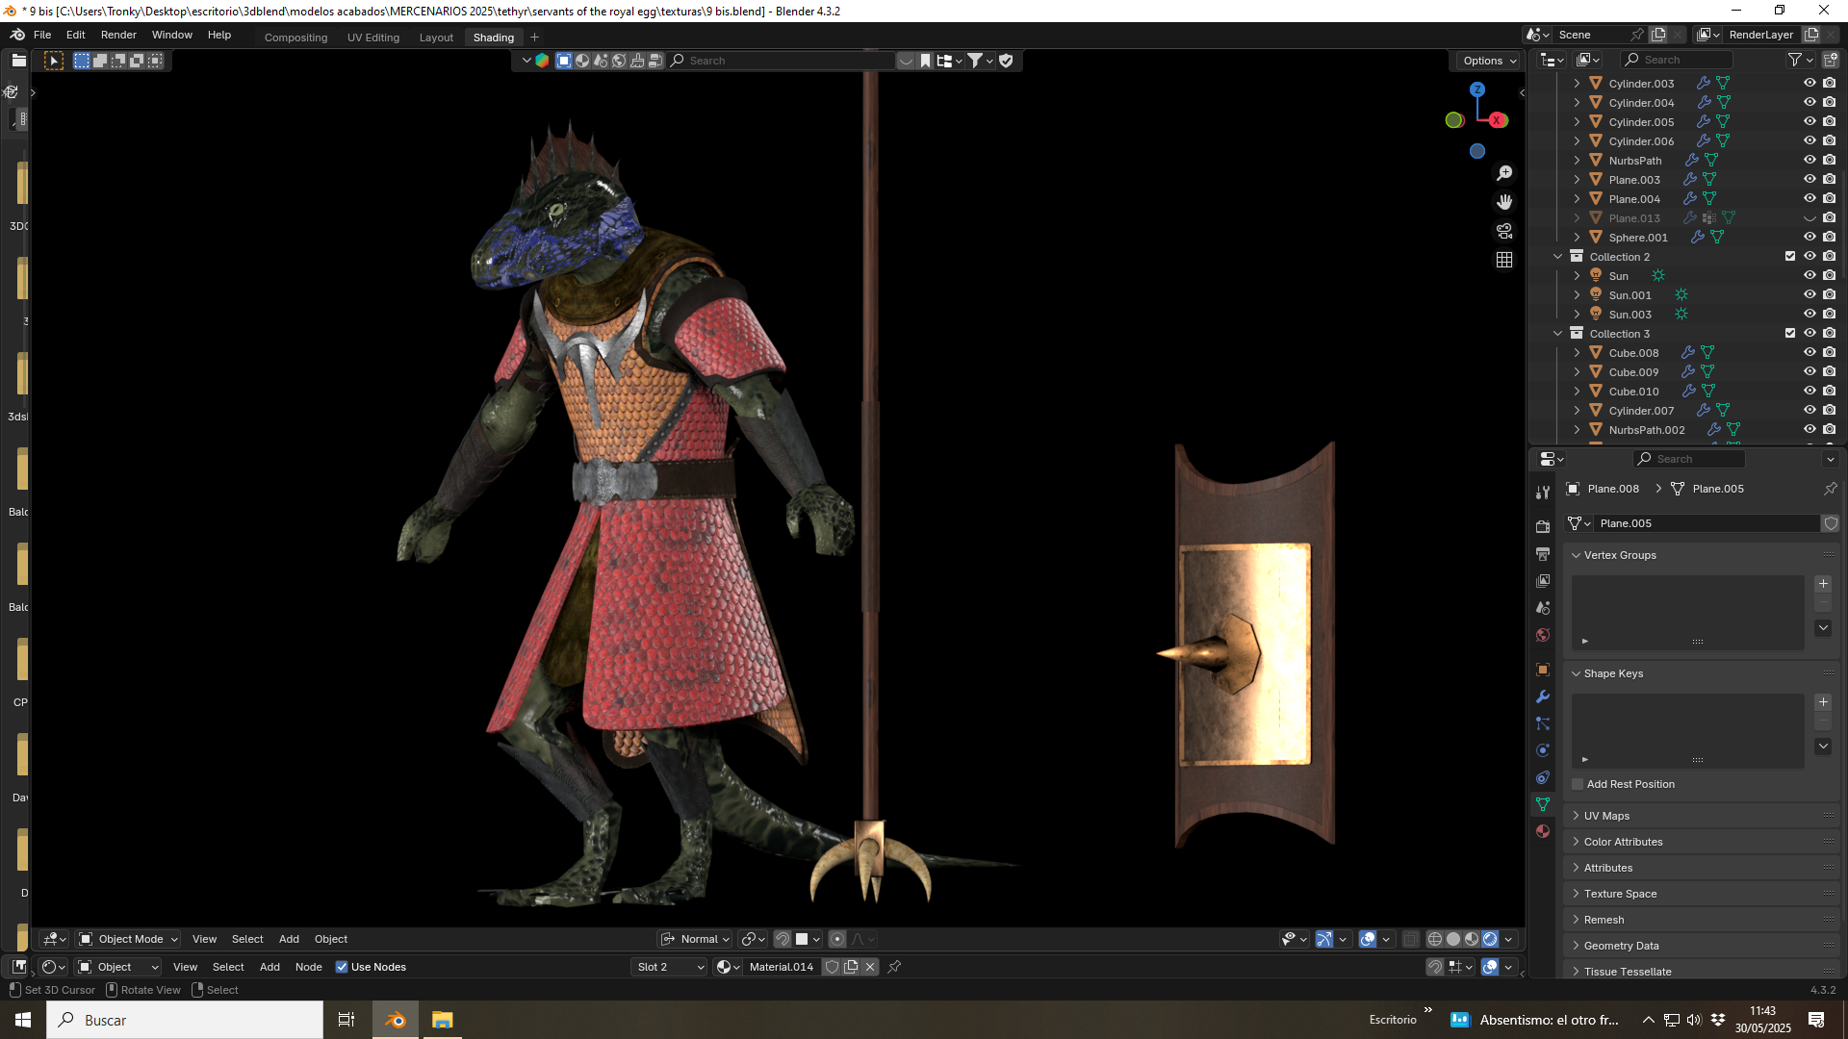Open the Slot 2 material slot dropdown

click(x=670, y=967)
